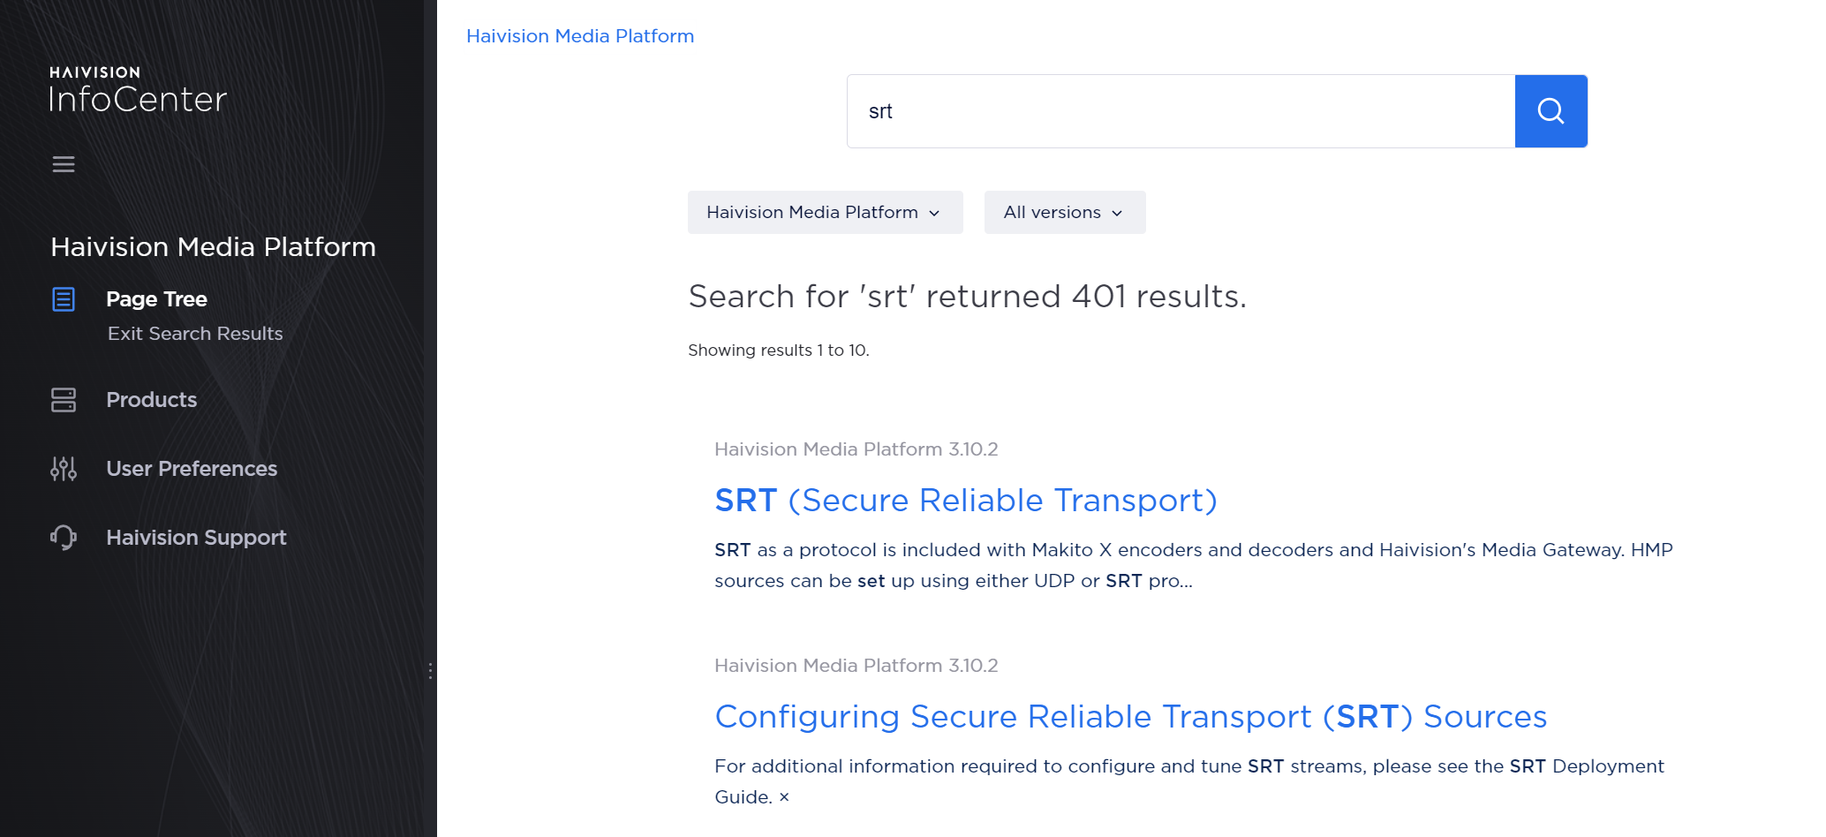
Task: Open the hamburger navigation menu
Action: 63,164
